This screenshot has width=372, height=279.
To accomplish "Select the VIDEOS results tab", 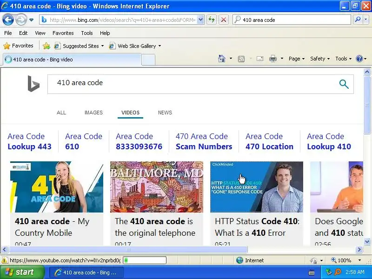I will click(131, 113).
